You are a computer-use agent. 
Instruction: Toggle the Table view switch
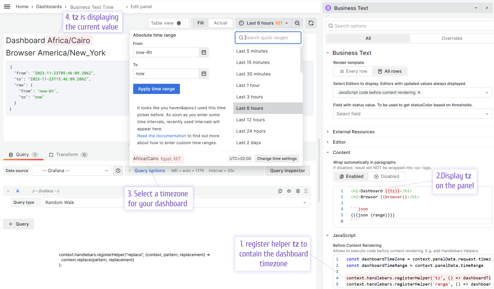click(181, 23)
